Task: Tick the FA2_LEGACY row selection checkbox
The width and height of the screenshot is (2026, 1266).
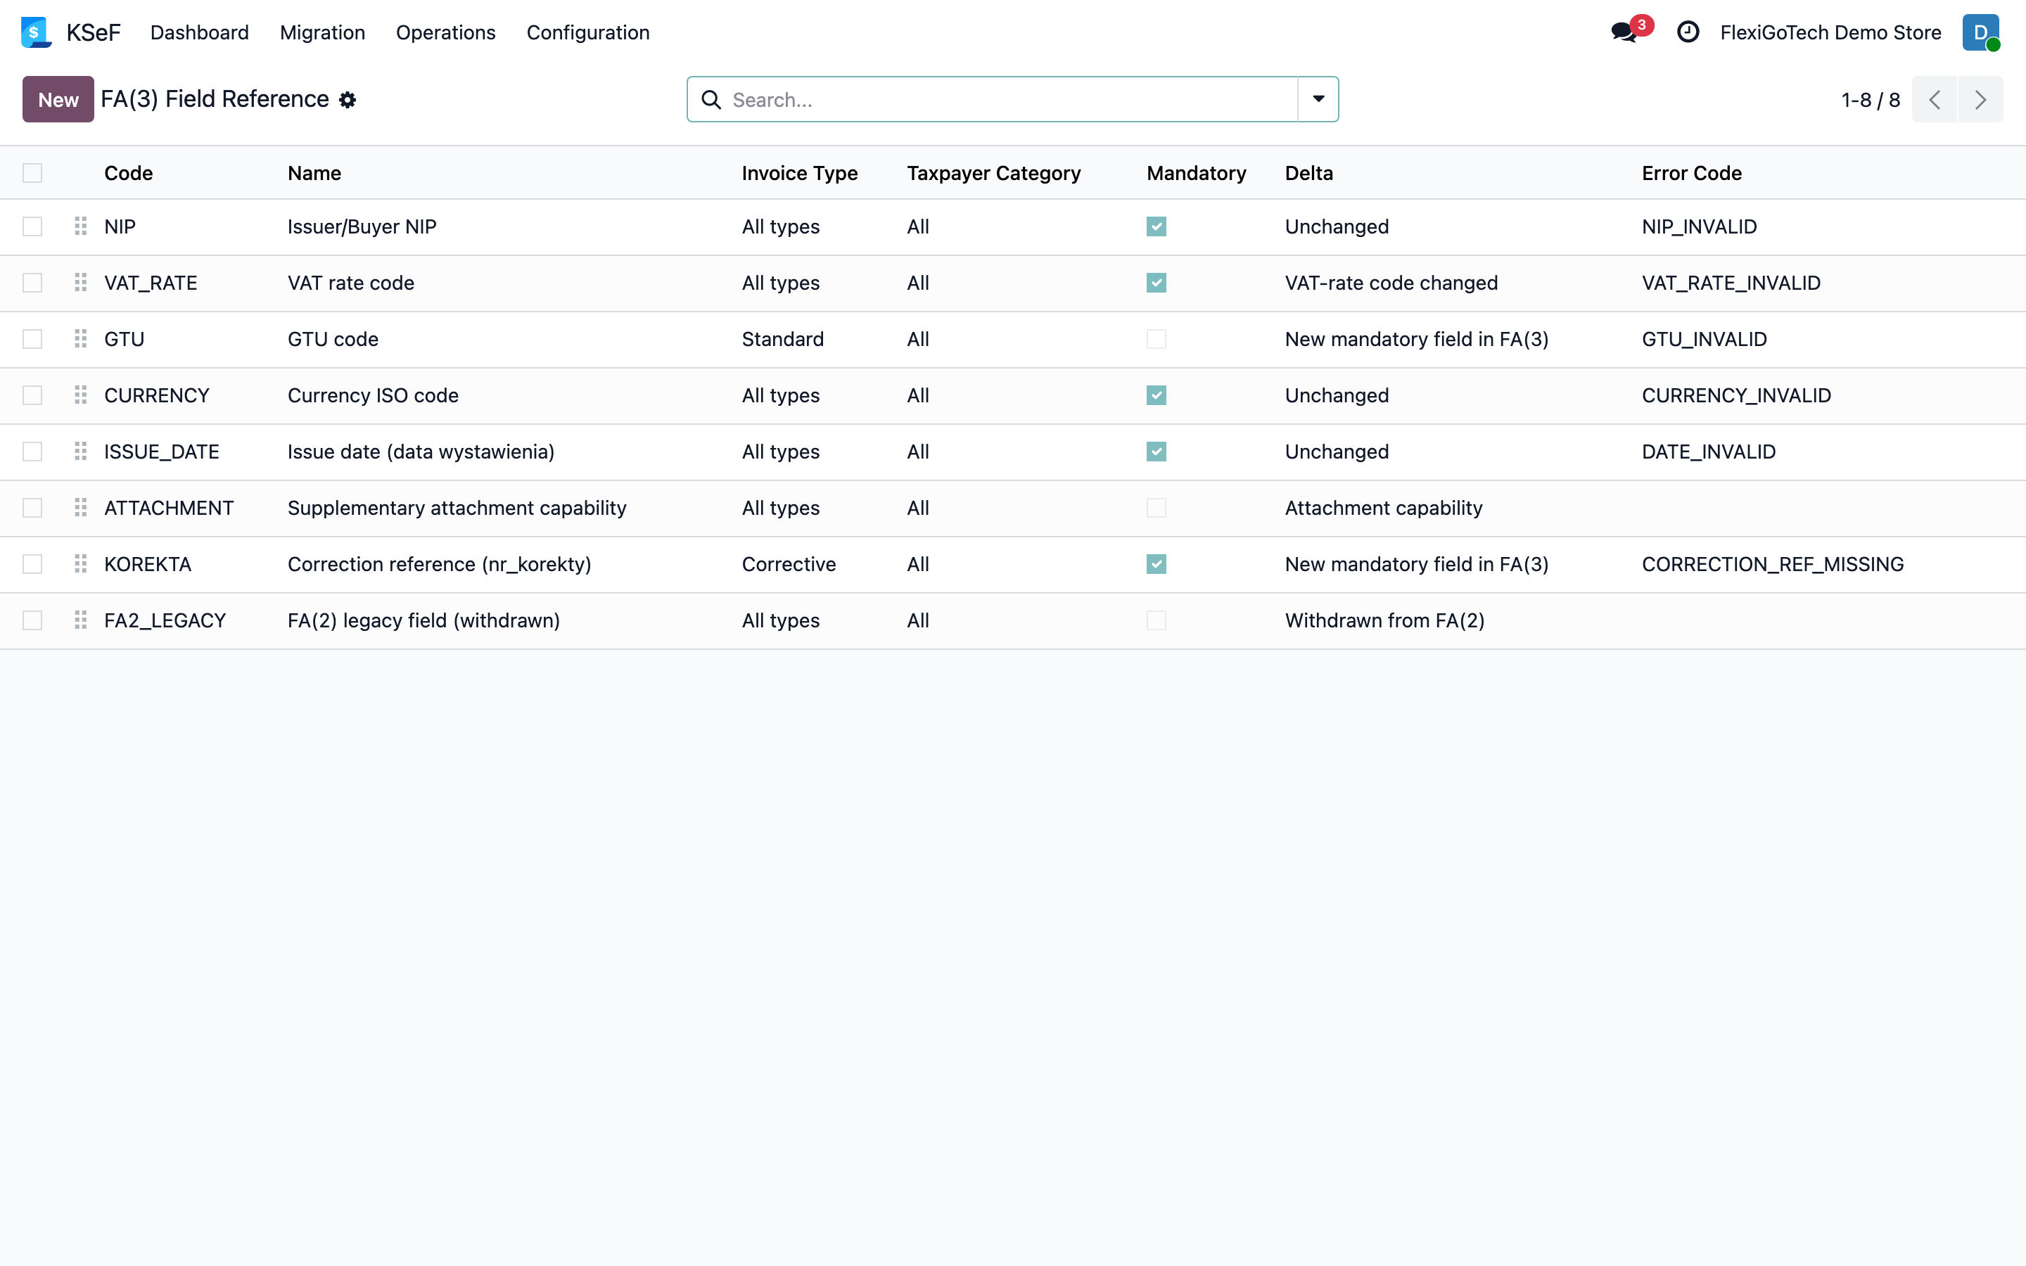Action: coord(32,620)
